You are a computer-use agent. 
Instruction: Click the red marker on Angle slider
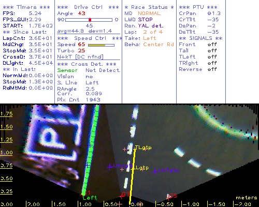tap(90, 20)
